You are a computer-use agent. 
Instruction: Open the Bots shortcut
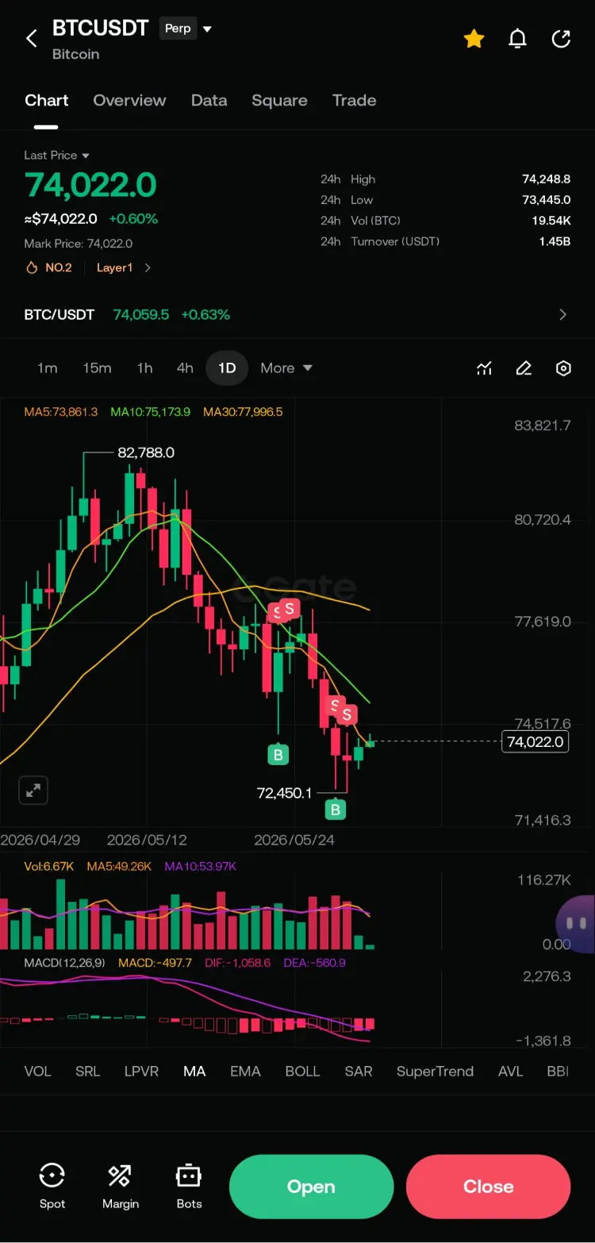[x=189, y=1186]
